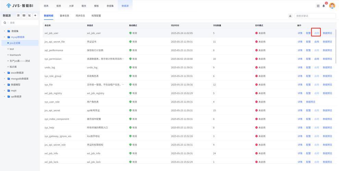
Task: Expand the api数据源 tree node arrow
Action: [4, 96]
